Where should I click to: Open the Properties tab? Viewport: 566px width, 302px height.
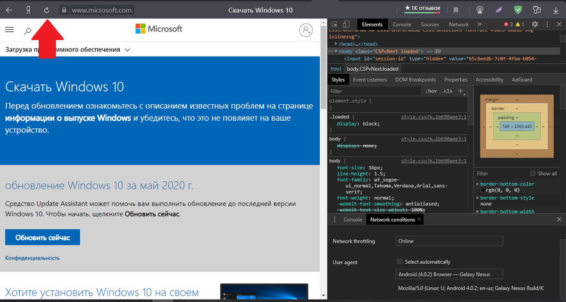pyautogui.click(x=456, y=80)
